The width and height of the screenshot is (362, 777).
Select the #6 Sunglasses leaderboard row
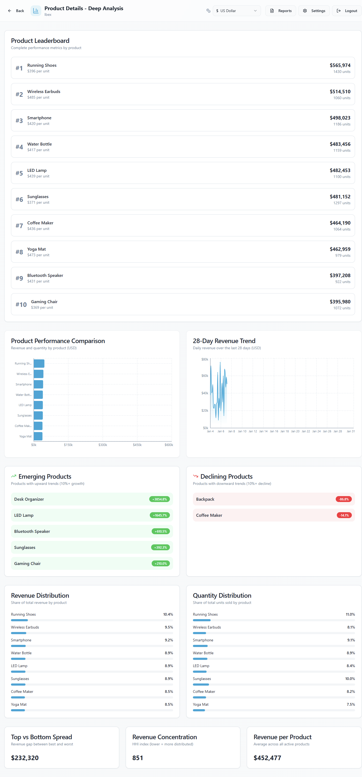tap(183, 199)
